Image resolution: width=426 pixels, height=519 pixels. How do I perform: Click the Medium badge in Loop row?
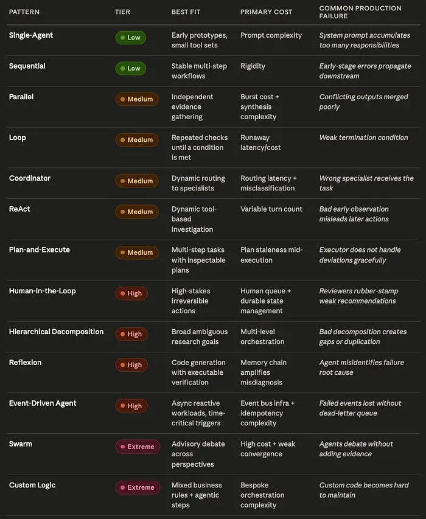click(x=137, y=140)
